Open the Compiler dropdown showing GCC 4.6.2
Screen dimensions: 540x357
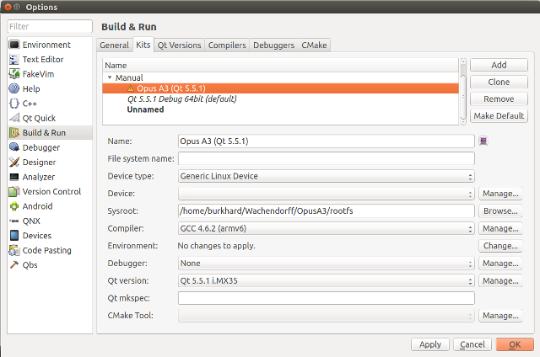point(327,228)
